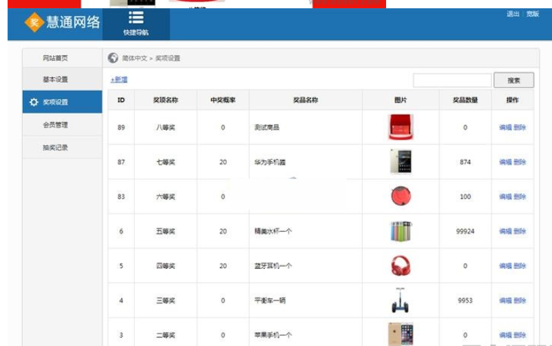The image size is (552, 346).
Task: Click the ID value 89
Action: coord(121,128)
